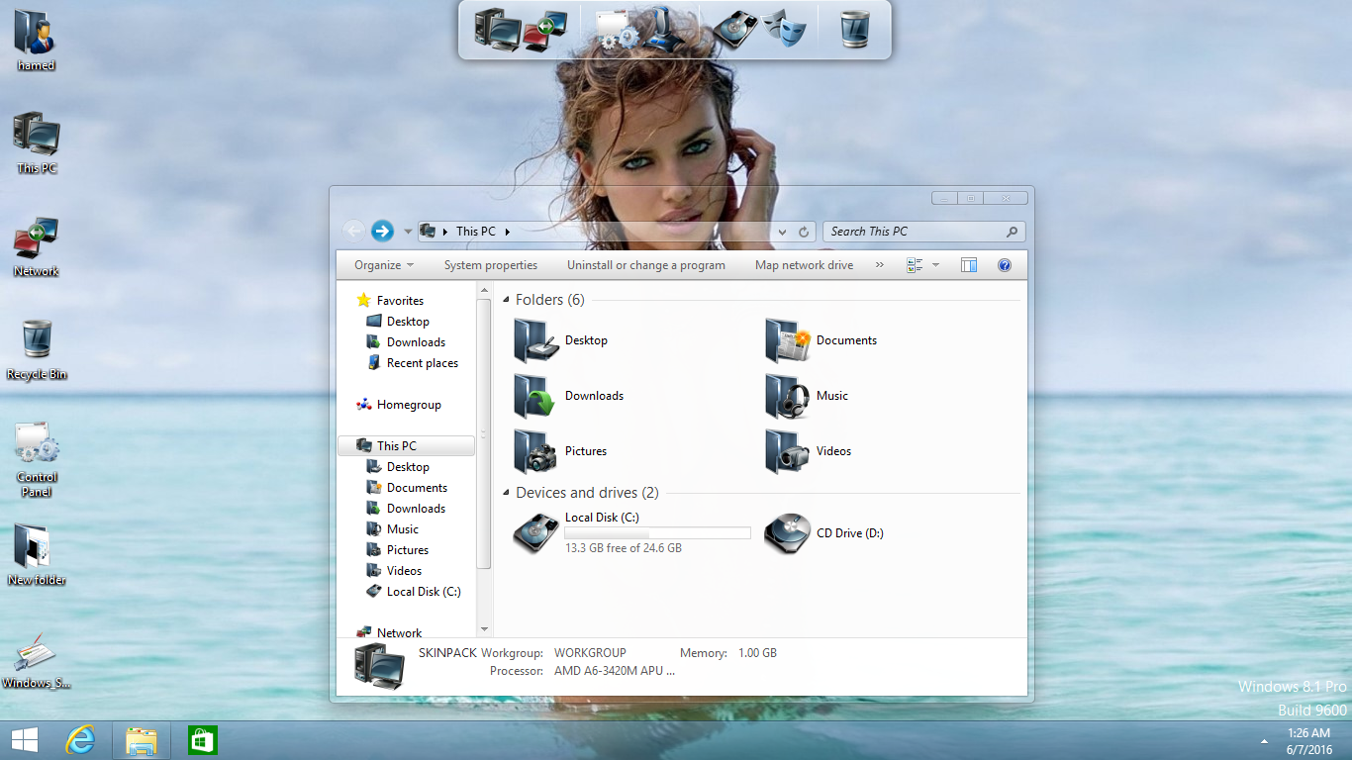1352x760 pixels.
Task: Show more toolbar commands via double chevron
Action: (879, 265)
